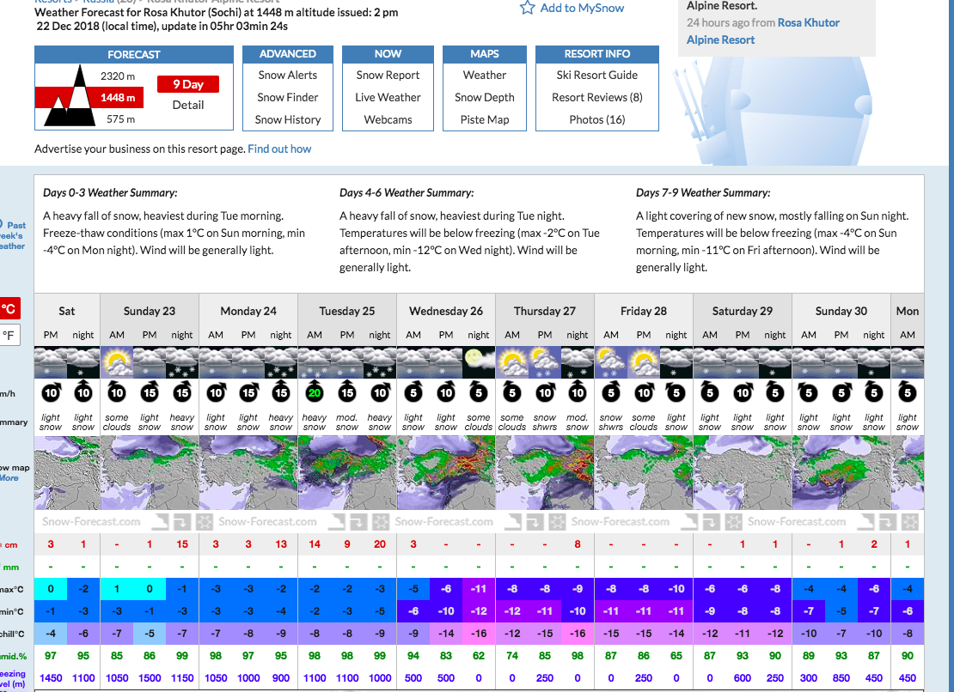Screen dimensions: 954x692
Task: Click the More link under snow map label
Action: (x=9, y=478)
